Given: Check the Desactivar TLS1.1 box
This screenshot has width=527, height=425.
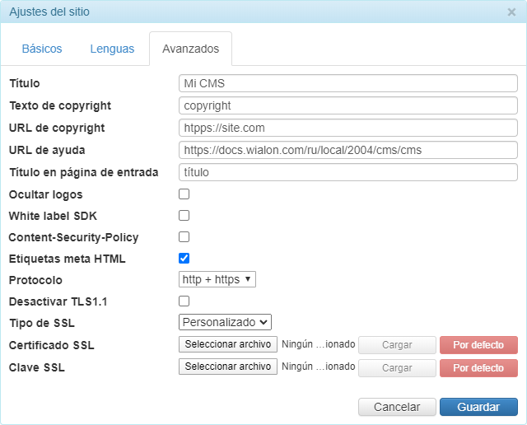Looking at the screenshot, I should pos(184,301).
